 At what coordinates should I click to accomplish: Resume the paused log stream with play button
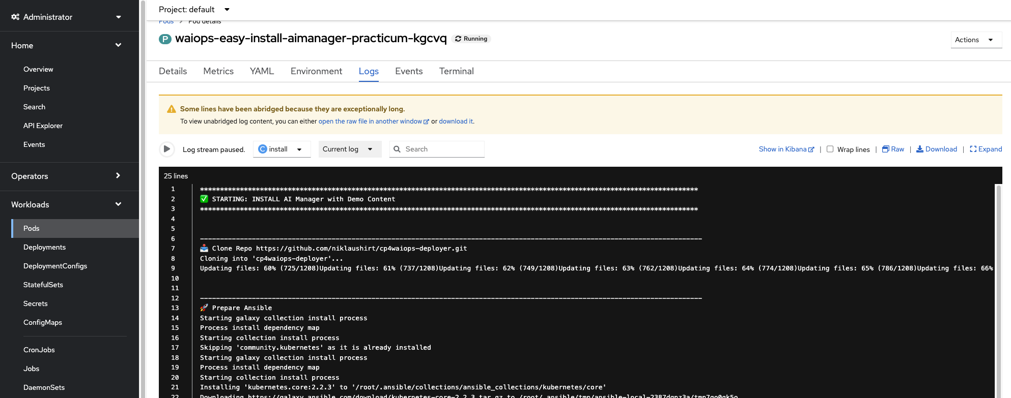point(166,149)
